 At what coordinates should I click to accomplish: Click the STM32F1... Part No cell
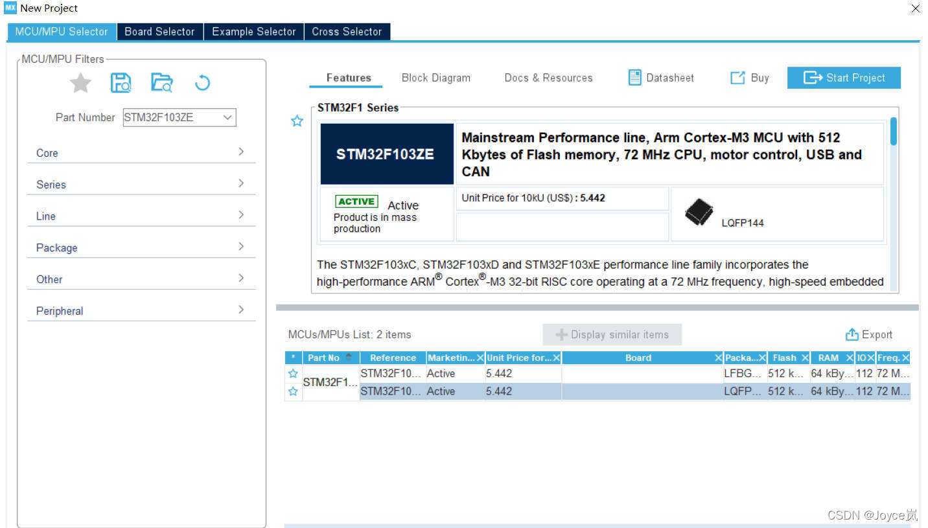coord(331,382)
